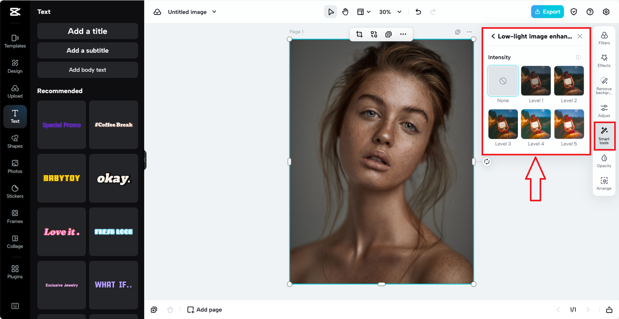Open the Shapes sidebar panel
The height and width of the screenshot is (319, 619).
click(15, 141)
